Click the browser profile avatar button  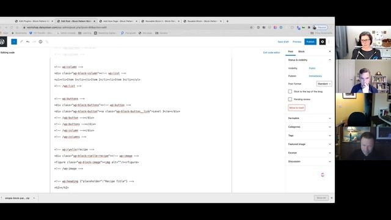320,28
